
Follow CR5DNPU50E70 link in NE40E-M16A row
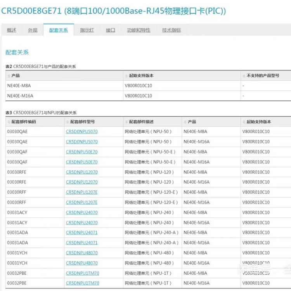[x=81, y=162]
